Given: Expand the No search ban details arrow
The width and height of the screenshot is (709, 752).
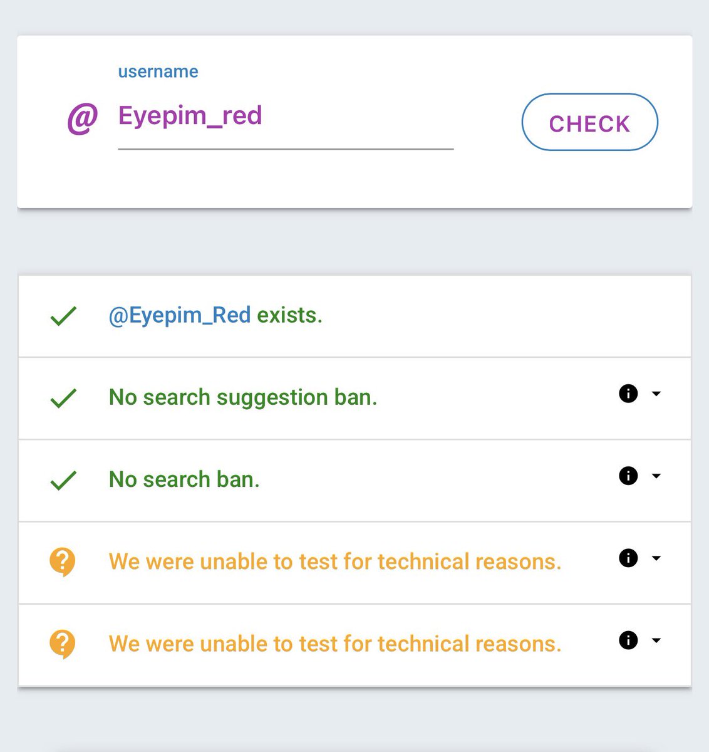Looking at the screenshot, I should coord(656,476).
